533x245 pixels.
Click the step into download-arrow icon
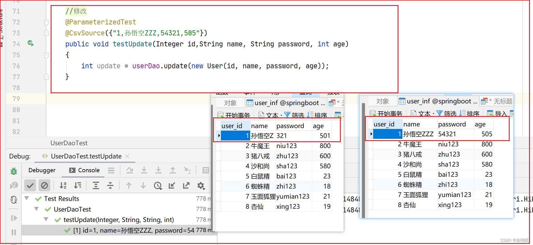click(x=144, y=170)
